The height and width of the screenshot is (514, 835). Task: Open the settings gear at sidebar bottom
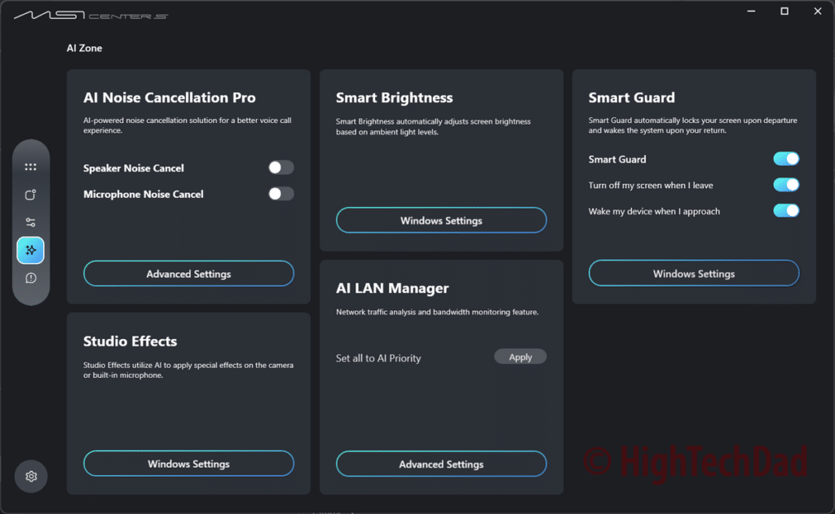pyautogui.click(x=31, y=476)
